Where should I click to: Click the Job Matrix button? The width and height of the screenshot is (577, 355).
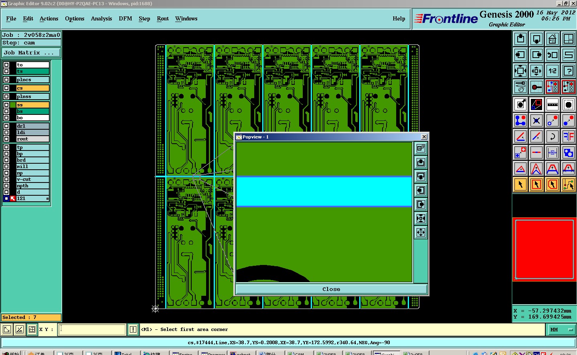(x=31, y=52)
